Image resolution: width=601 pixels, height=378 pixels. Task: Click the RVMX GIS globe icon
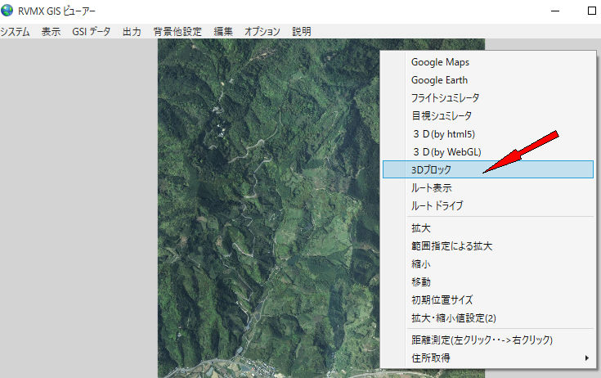click(7, 11)
